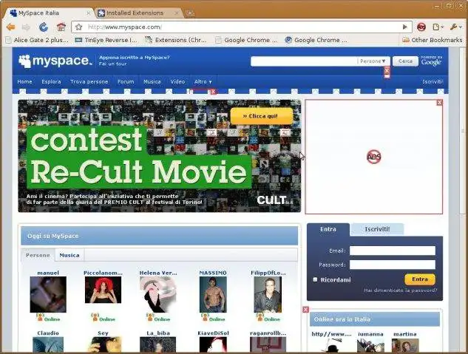The width and height of the screenshot is (468, 354).
Task: Open Other Bookmarks folder
Action: pos(433,40)
